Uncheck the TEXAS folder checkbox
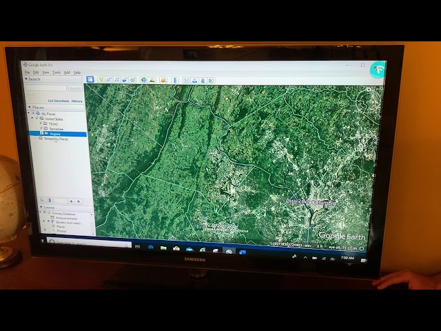This screenshot has width=441, height=331. point(41,123)
